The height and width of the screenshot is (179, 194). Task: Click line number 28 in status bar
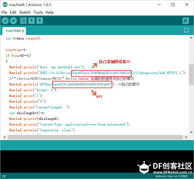coord(4,176)
